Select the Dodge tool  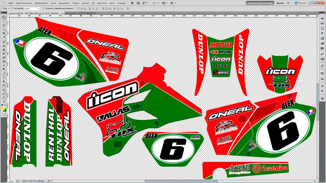pyautogui.click(x=4, y=69)
